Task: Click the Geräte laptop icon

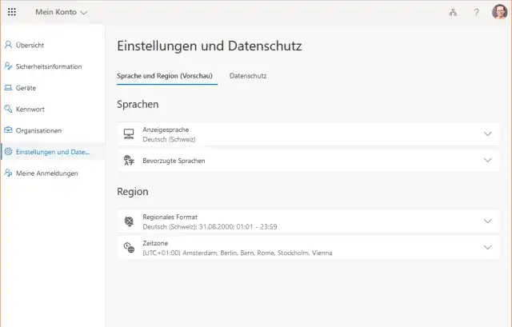Action: click(8, 87)
